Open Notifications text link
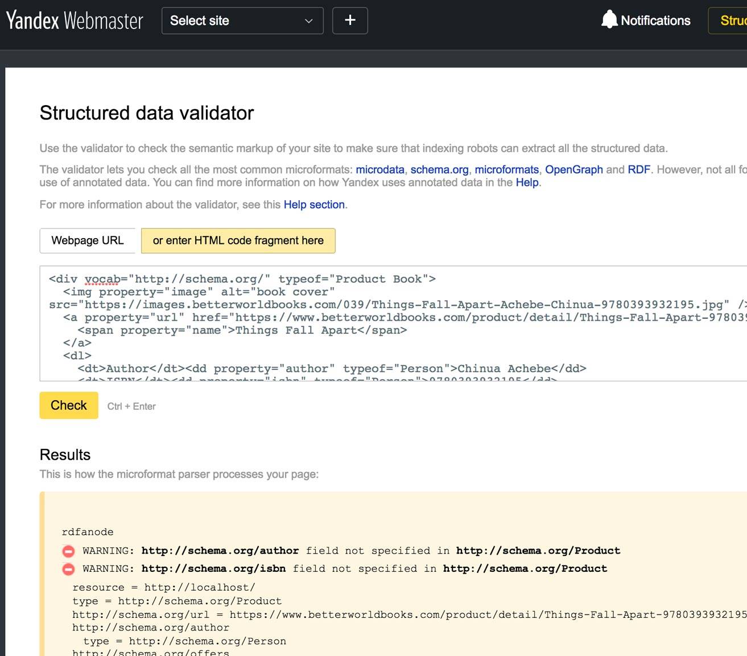Screen dimensions: 747x656 655,20
